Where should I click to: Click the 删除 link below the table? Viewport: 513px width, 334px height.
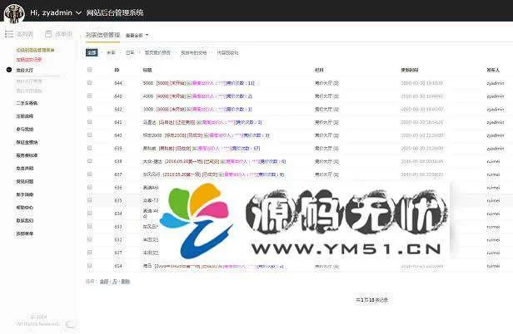[126, 282]
